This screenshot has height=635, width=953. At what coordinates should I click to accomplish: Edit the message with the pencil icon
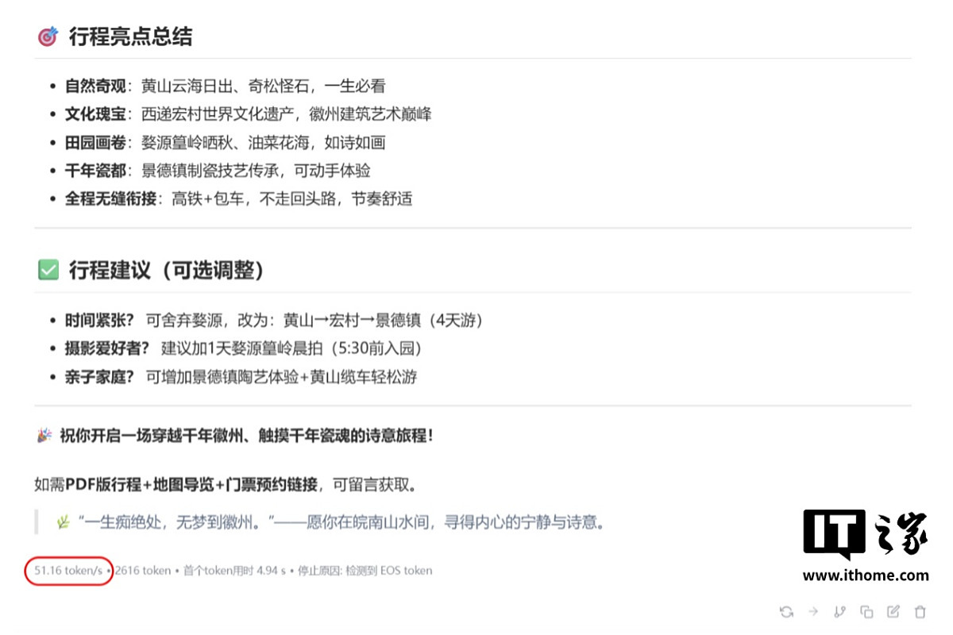[893, 611]
